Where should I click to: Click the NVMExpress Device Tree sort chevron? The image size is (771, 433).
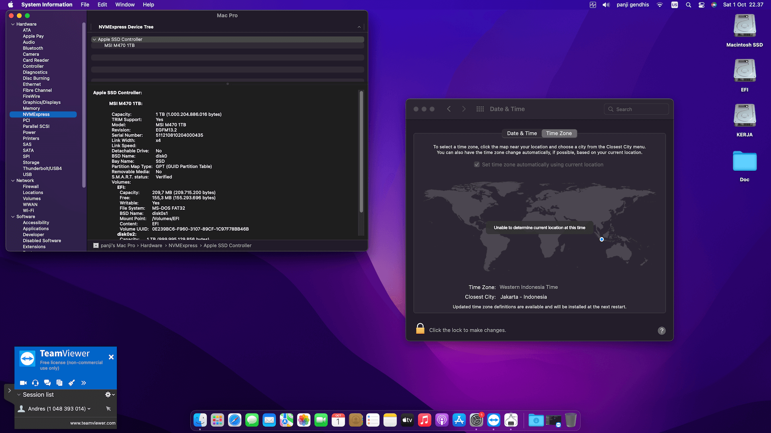359,27
